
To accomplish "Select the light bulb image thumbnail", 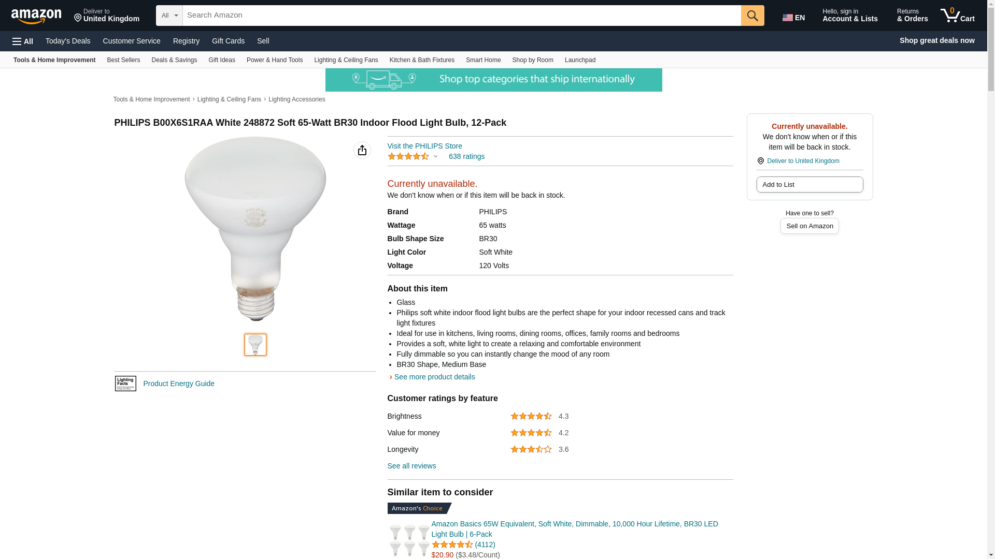I will (255, 345).
